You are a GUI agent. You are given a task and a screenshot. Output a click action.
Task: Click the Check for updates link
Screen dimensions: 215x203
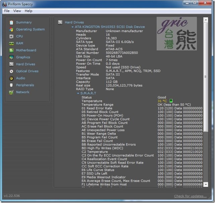pyautogui.click(x=190, y=196)
